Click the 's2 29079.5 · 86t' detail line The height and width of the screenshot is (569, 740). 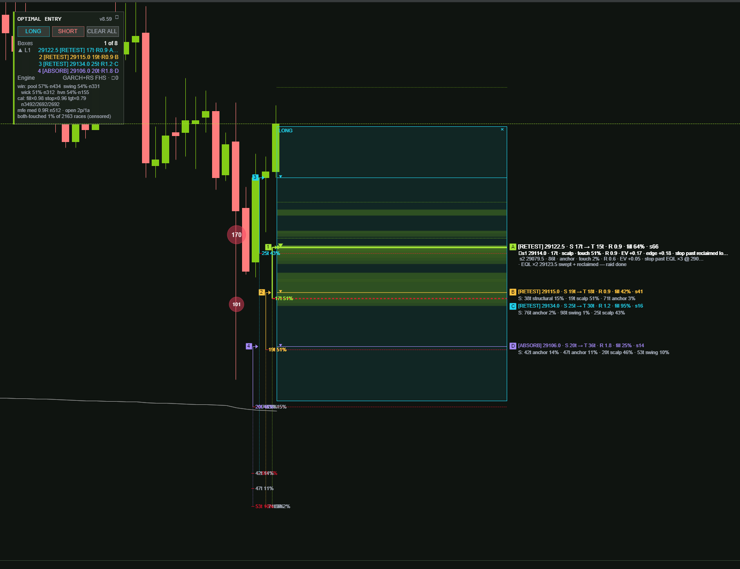tap(611, 259)
